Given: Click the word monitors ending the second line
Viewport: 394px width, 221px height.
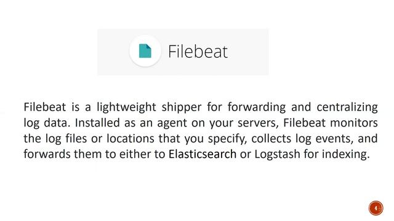Looking at the screenshot, I should pyautogui.click(x=354, y=123).
